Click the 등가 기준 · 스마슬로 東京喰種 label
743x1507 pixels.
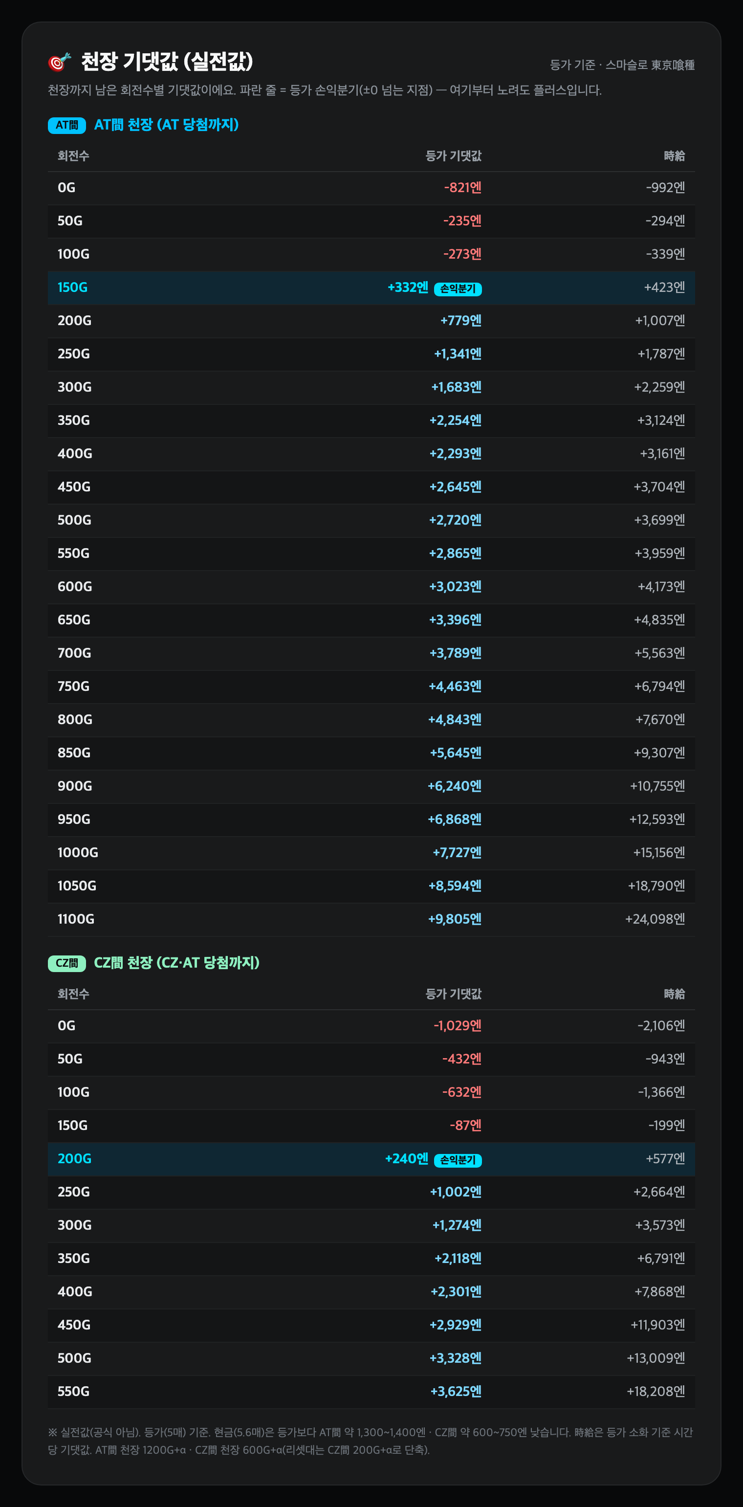point(622,65)
